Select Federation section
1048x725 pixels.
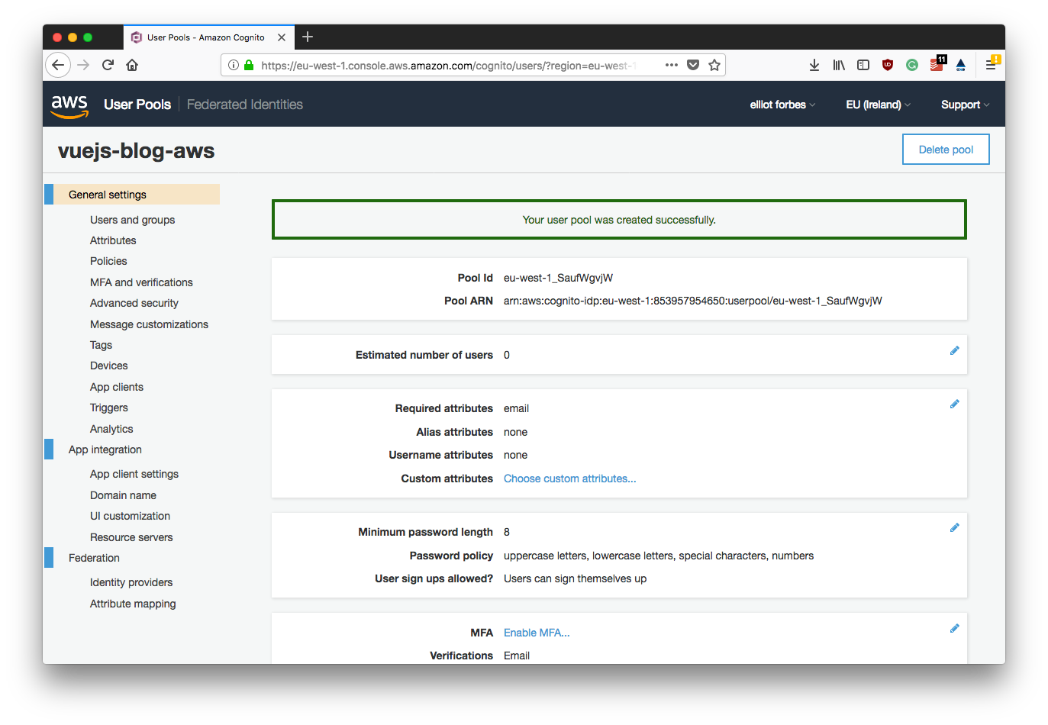[94, 558]
